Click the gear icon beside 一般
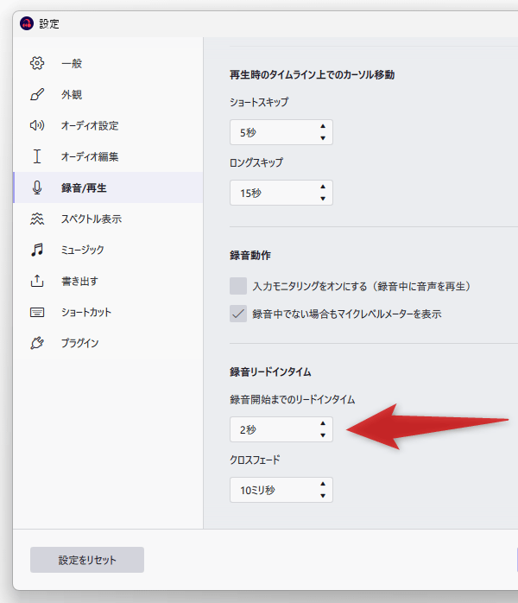The image size is (518, 603). tap(37, 63)
